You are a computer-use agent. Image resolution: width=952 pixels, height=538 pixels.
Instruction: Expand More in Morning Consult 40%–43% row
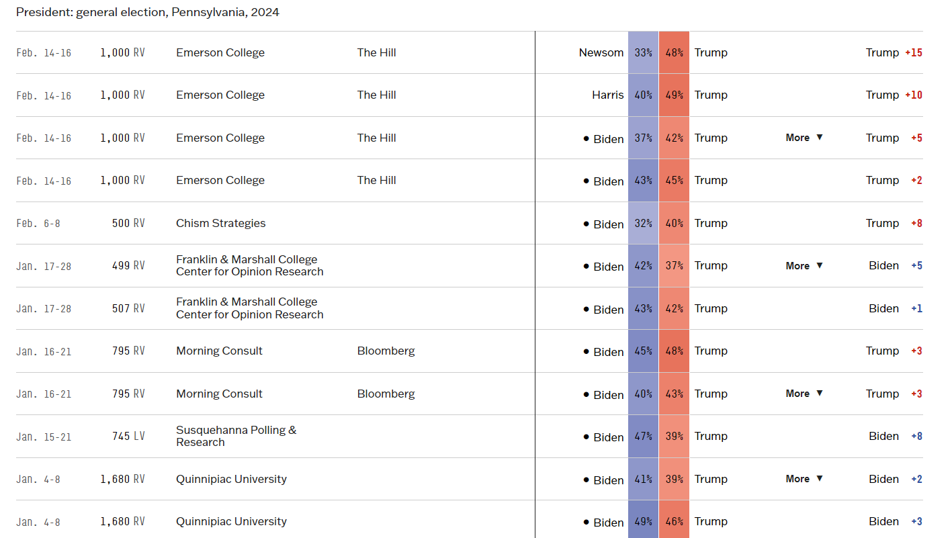[x=804, y=394]
